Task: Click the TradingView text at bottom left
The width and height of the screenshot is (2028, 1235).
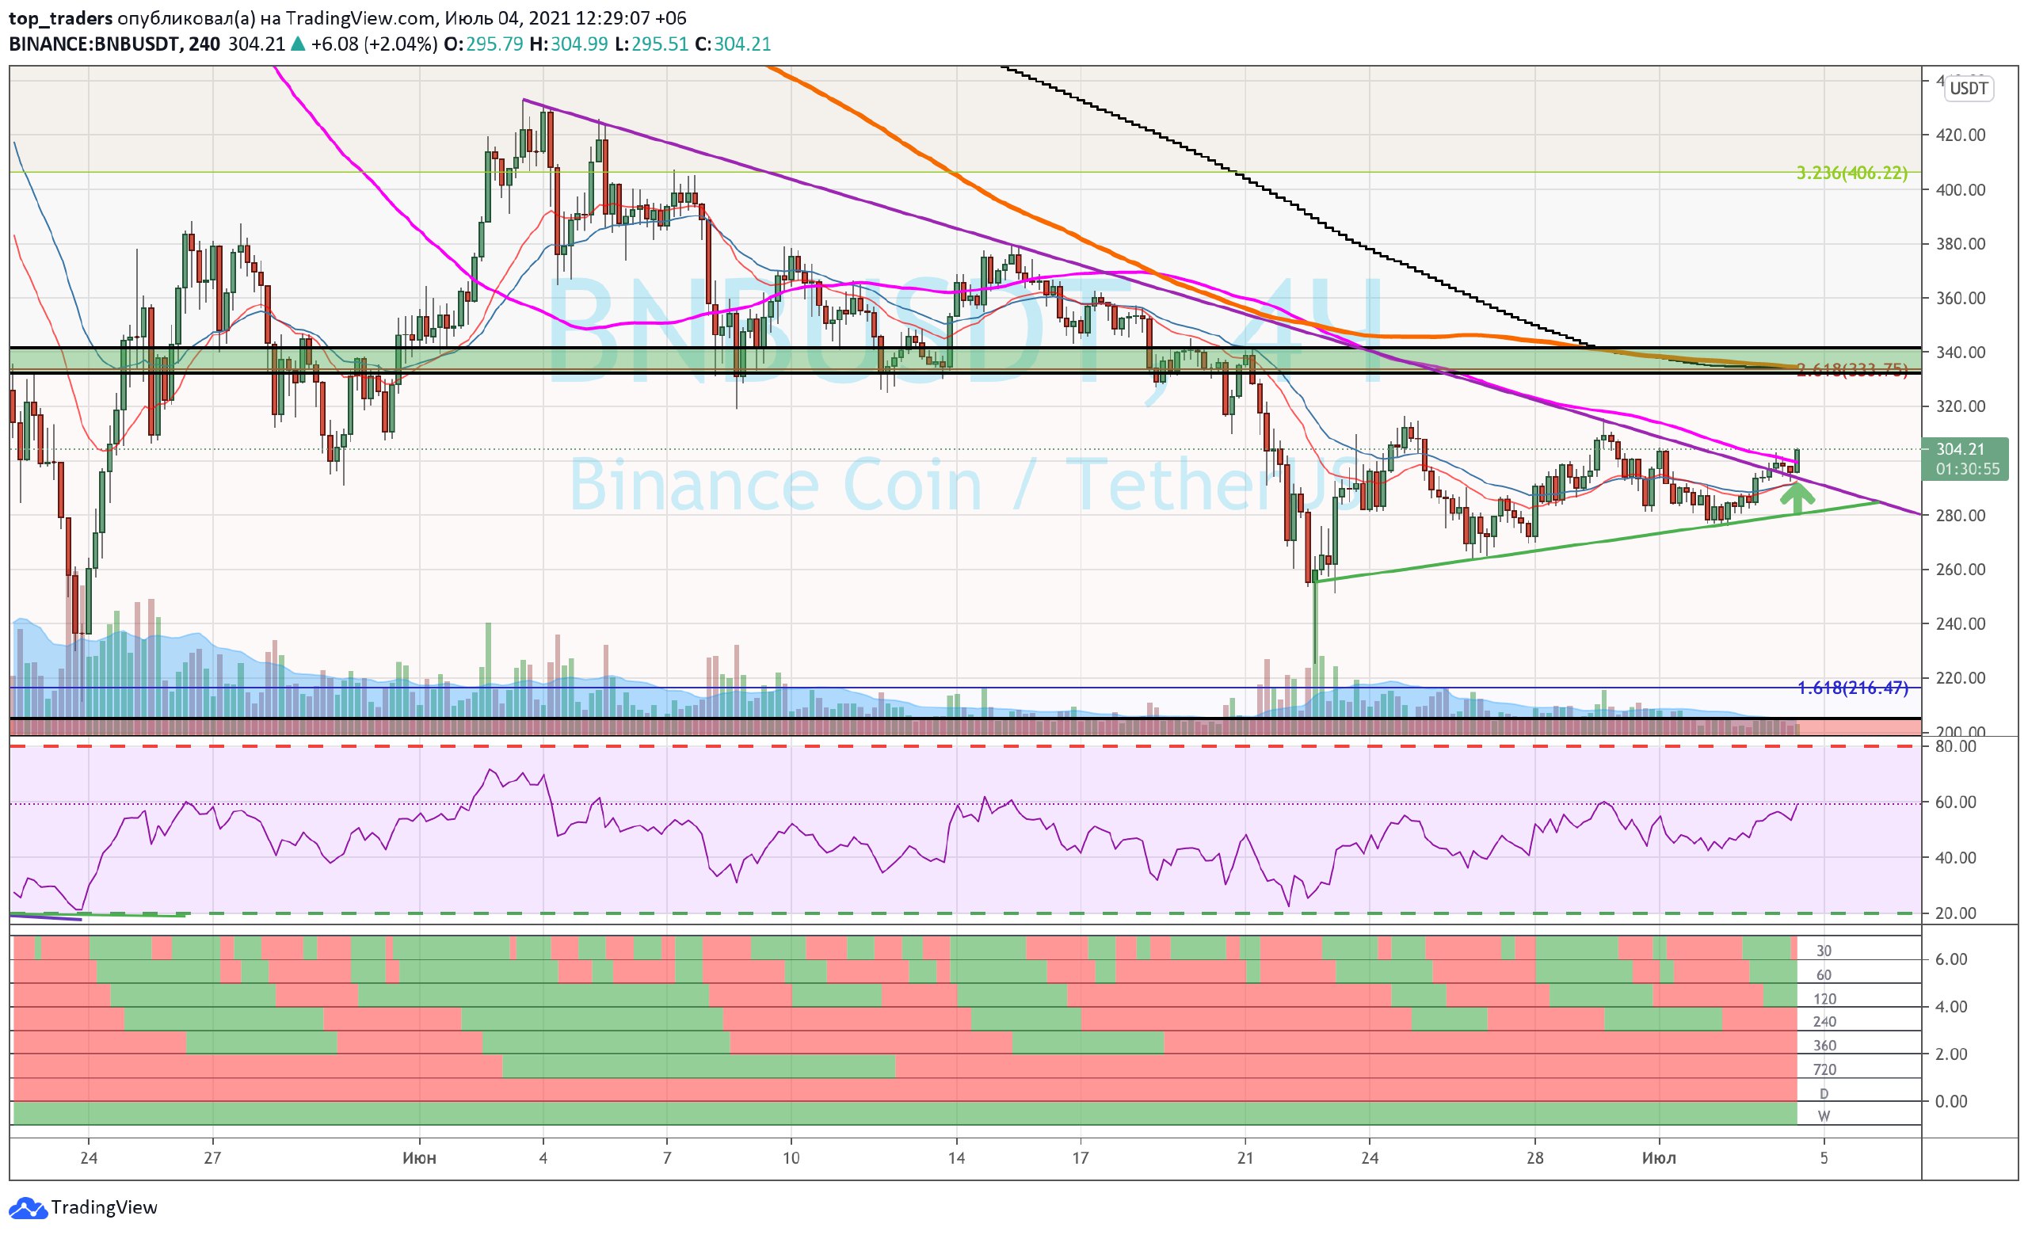Action: tap(104, 1207)
